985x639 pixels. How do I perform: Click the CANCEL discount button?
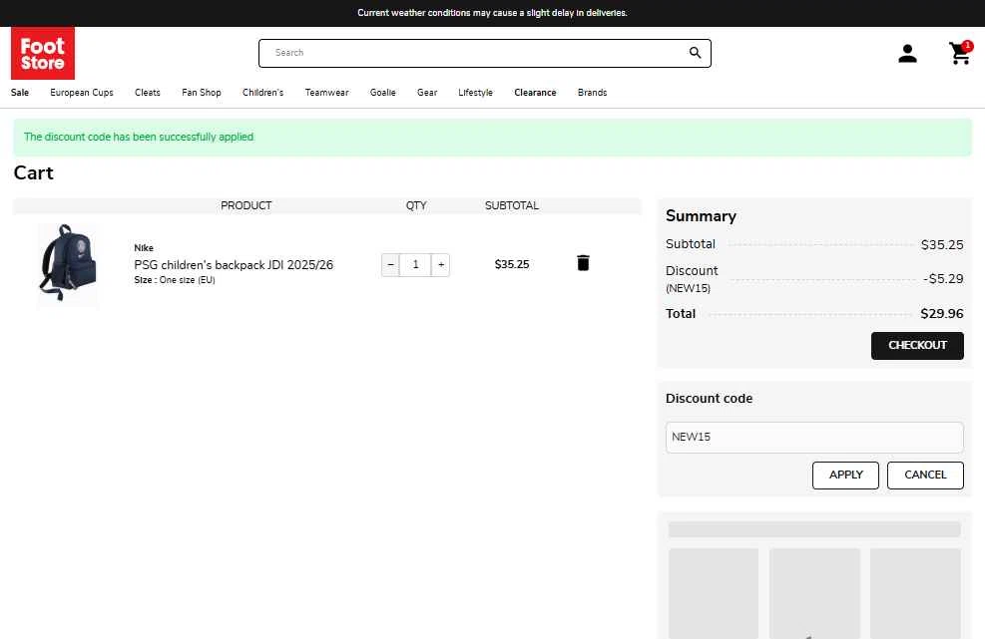tap(925, 476)
